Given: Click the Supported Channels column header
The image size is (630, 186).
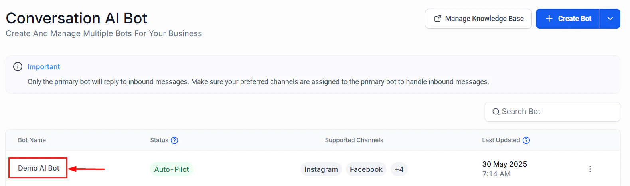Looking at the screenshot, I should [354, 140].
